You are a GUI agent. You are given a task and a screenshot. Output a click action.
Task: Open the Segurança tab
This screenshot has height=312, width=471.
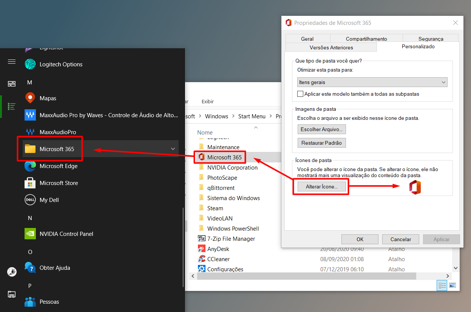click(431, 38)
